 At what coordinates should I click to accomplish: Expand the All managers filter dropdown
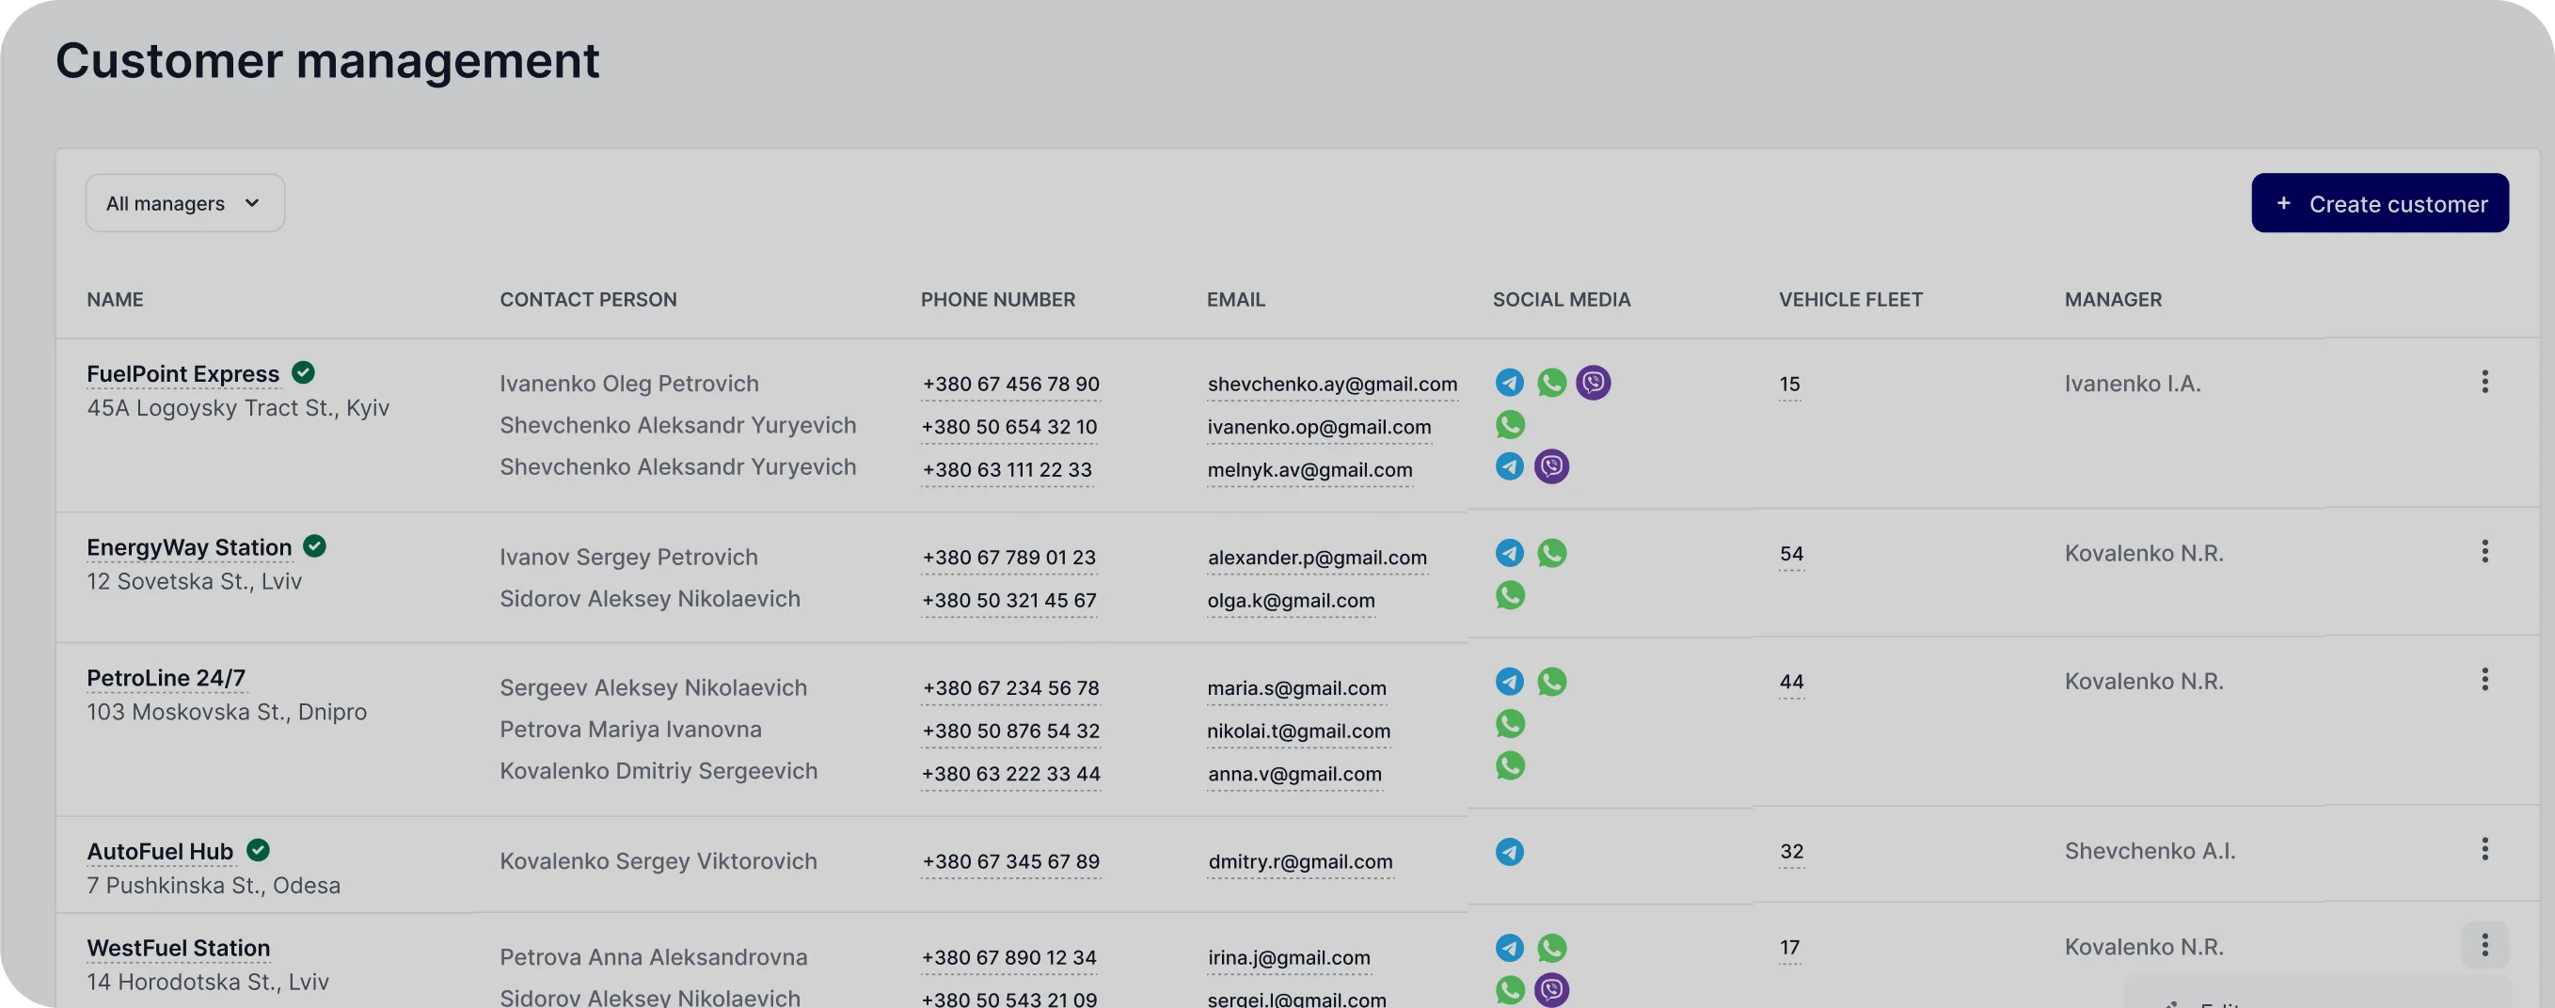coord(184,203)
